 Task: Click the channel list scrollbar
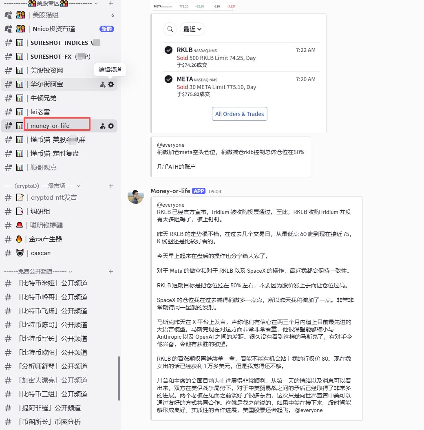[119, 379]
